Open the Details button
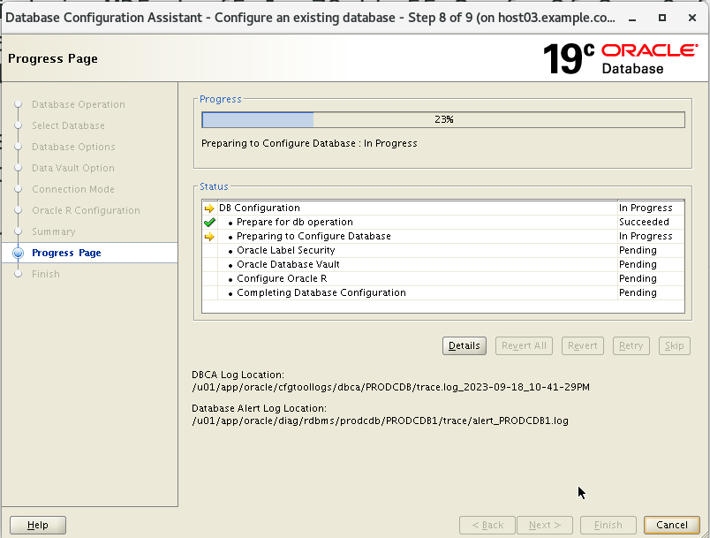The image size is (710, 538). tap(465, 346)
